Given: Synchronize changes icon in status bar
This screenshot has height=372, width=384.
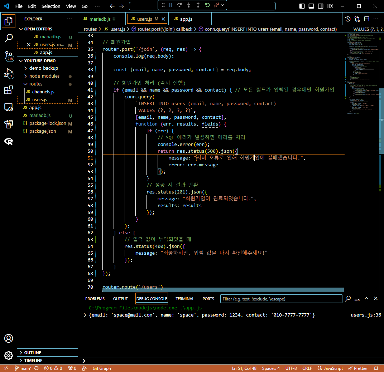Looking at the screenshot, I should (37, 368).
